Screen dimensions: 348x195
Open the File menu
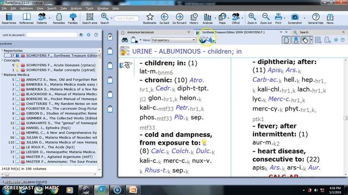4,9
